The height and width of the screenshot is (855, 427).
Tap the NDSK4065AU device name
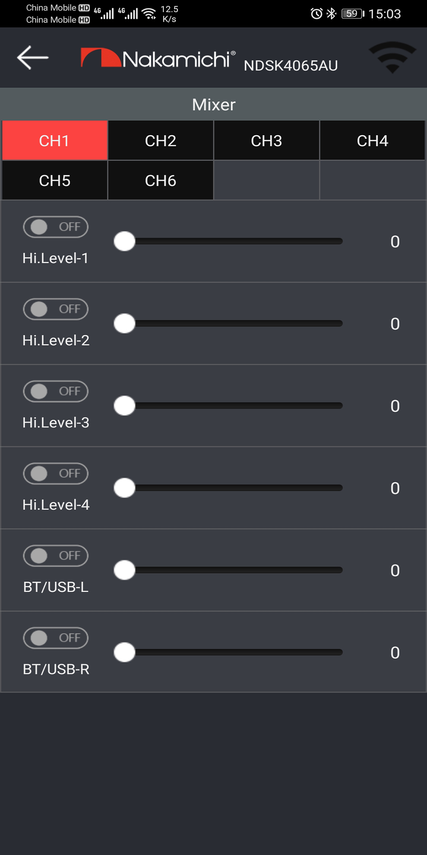pos(291,66)
